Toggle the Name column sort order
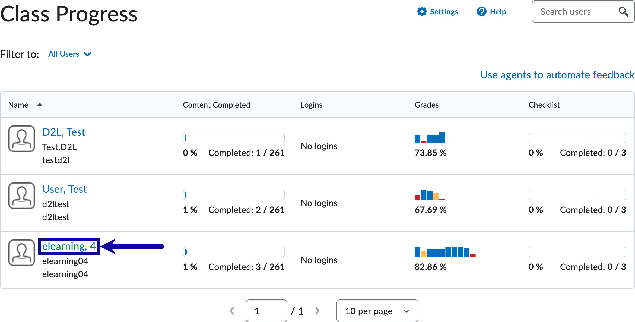635x322 pixels. pyautogui.click(x=39, y=105)
